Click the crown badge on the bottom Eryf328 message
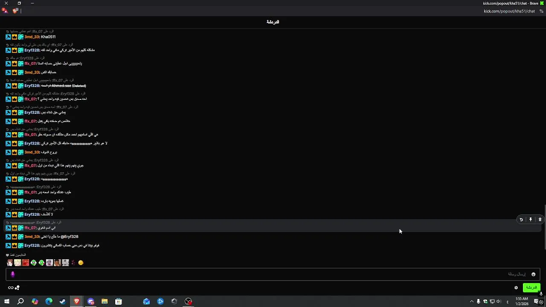This screenshot has height=307, width=546. click(x=15, y=246)
